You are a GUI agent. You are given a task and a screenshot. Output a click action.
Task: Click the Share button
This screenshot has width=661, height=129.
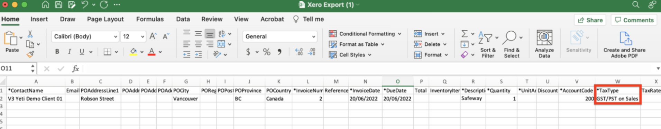coord(590,20)
